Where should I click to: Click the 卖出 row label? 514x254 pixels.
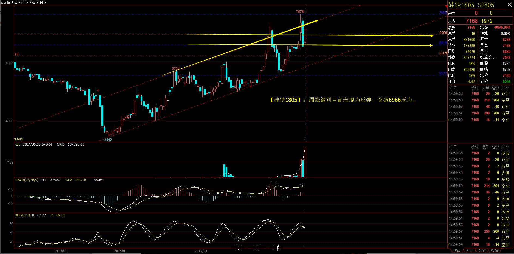452,13
